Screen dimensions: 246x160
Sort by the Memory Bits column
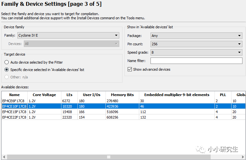pos(122,95)
